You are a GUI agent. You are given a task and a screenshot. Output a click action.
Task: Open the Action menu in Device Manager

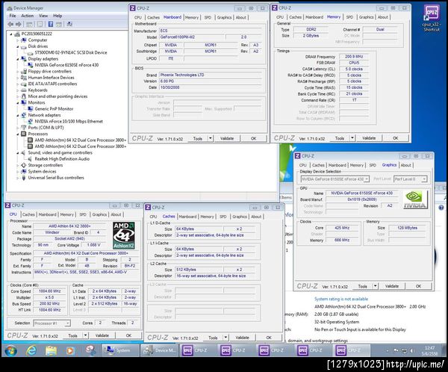[x=28, y=16]
